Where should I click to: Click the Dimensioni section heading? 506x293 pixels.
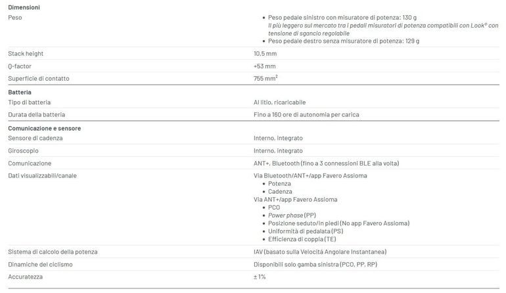tap(24, 7)
